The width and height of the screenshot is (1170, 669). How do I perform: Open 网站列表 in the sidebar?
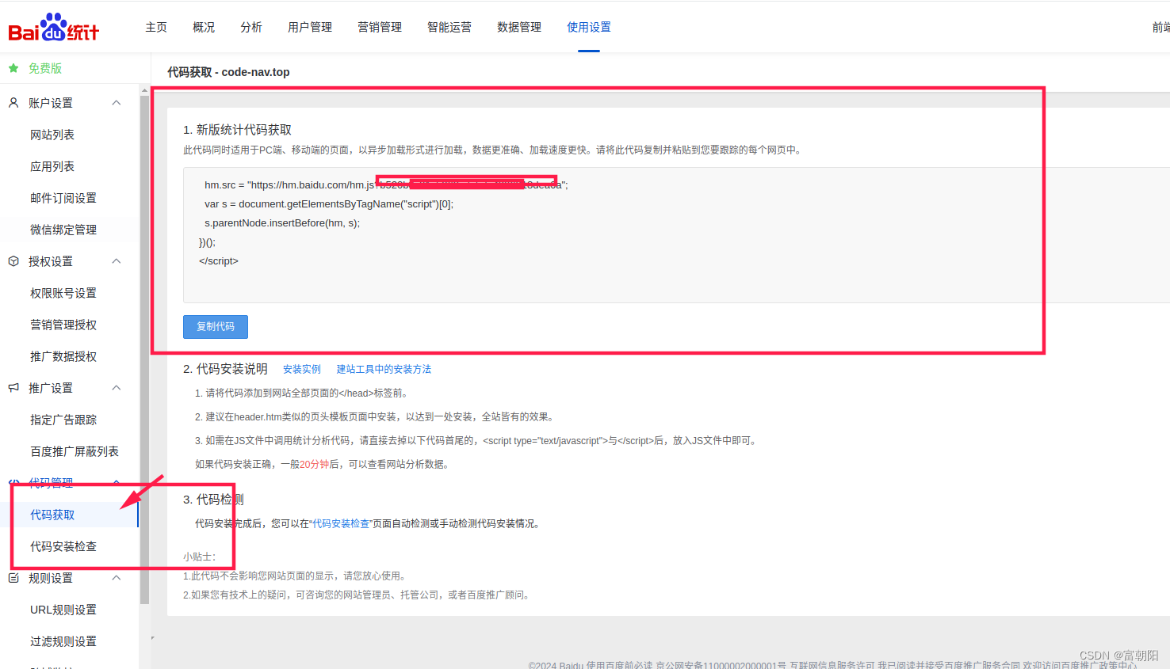click(x=52, y=135)
